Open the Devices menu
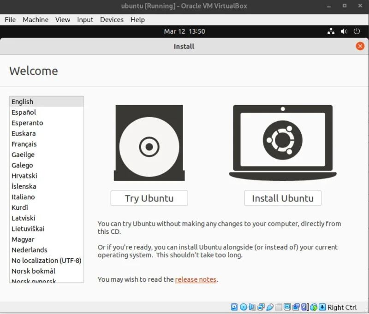 coord(112,20)
